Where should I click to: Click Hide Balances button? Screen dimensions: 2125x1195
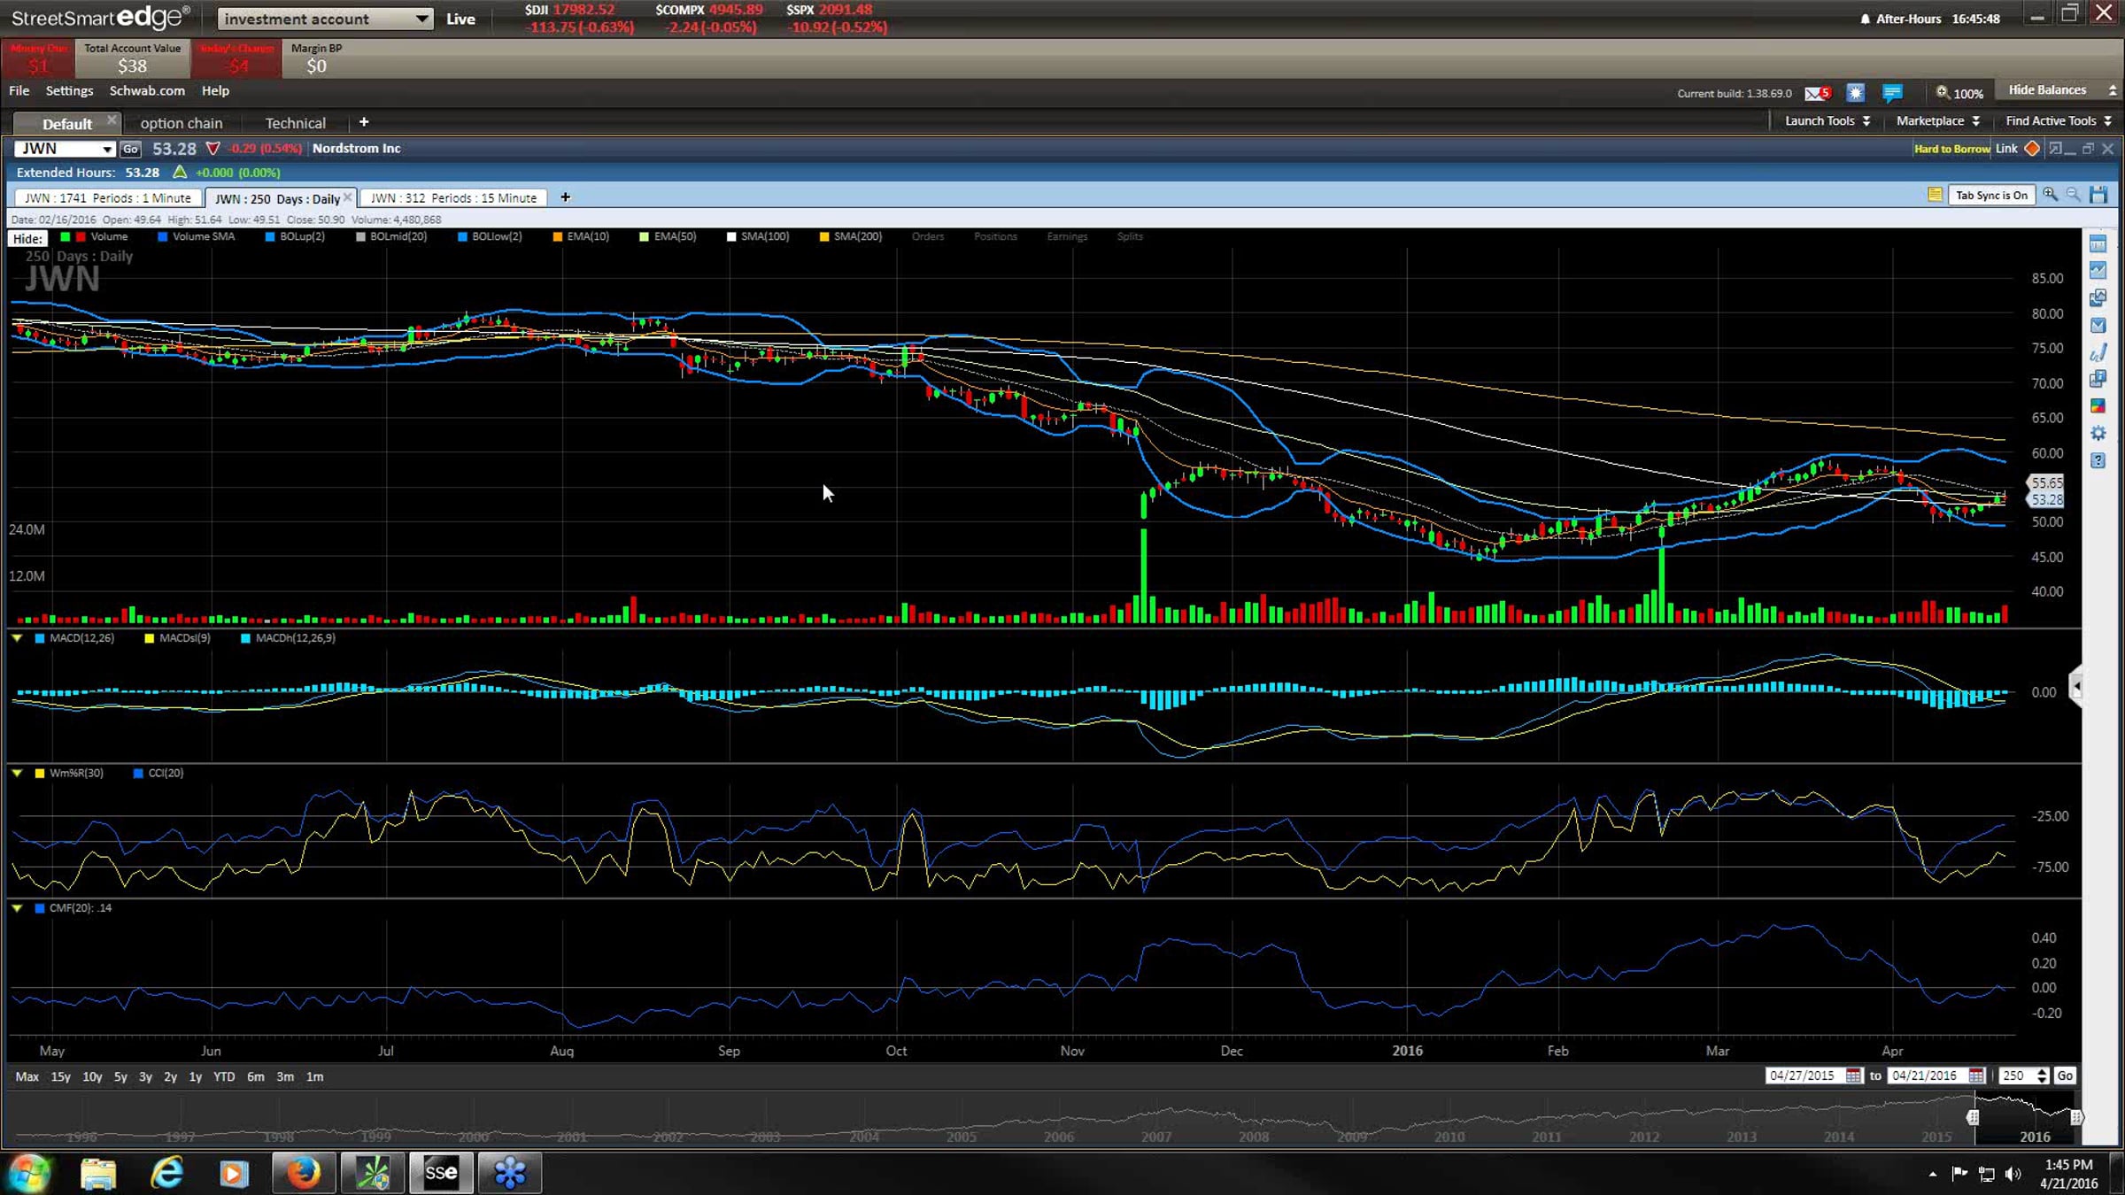tap(2047, 90)
